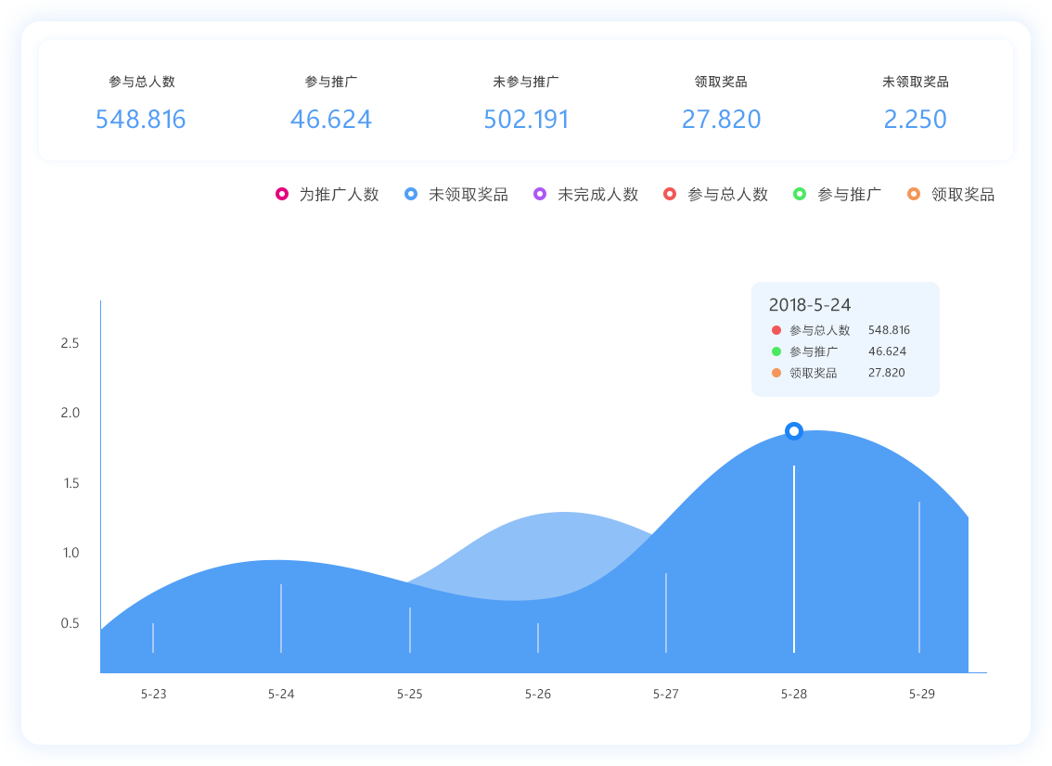Click the highlighted data point marker on chart
This screenshot has width=1052, height=766.
click(x=794, y=430)
